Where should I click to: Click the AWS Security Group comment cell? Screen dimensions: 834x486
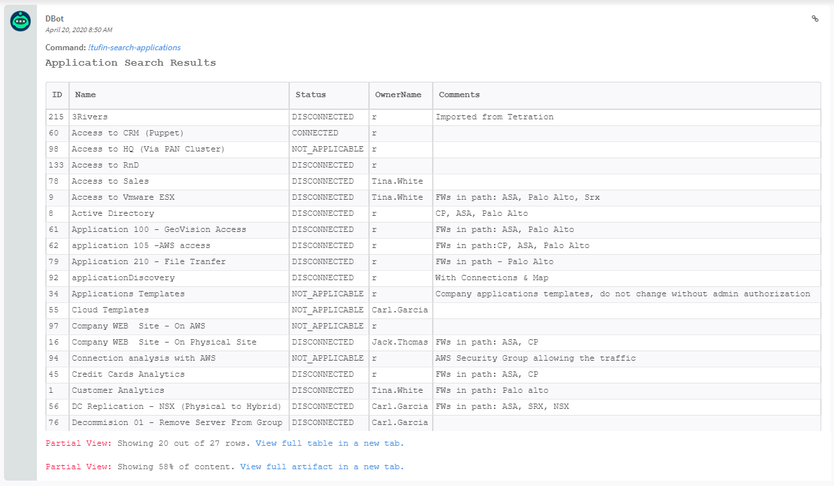tap(535, 358)
